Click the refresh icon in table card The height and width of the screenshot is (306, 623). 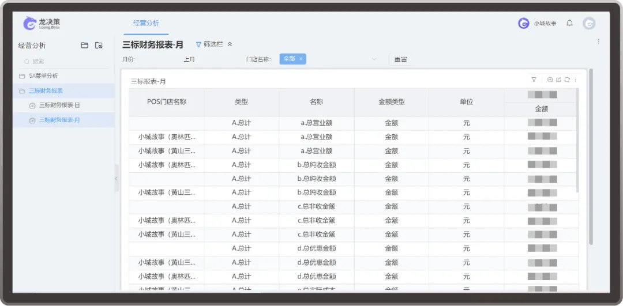click(567, 80)
